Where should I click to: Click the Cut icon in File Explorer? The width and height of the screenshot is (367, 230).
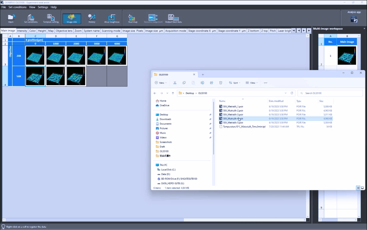[x=175, y=83]
